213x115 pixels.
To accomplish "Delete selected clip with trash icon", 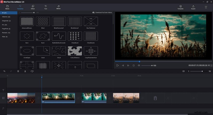I will 18,71.
